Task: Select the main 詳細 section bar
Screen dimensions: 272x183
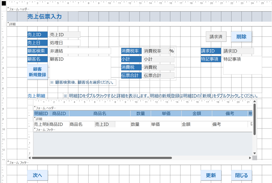Action: [136, 24]
